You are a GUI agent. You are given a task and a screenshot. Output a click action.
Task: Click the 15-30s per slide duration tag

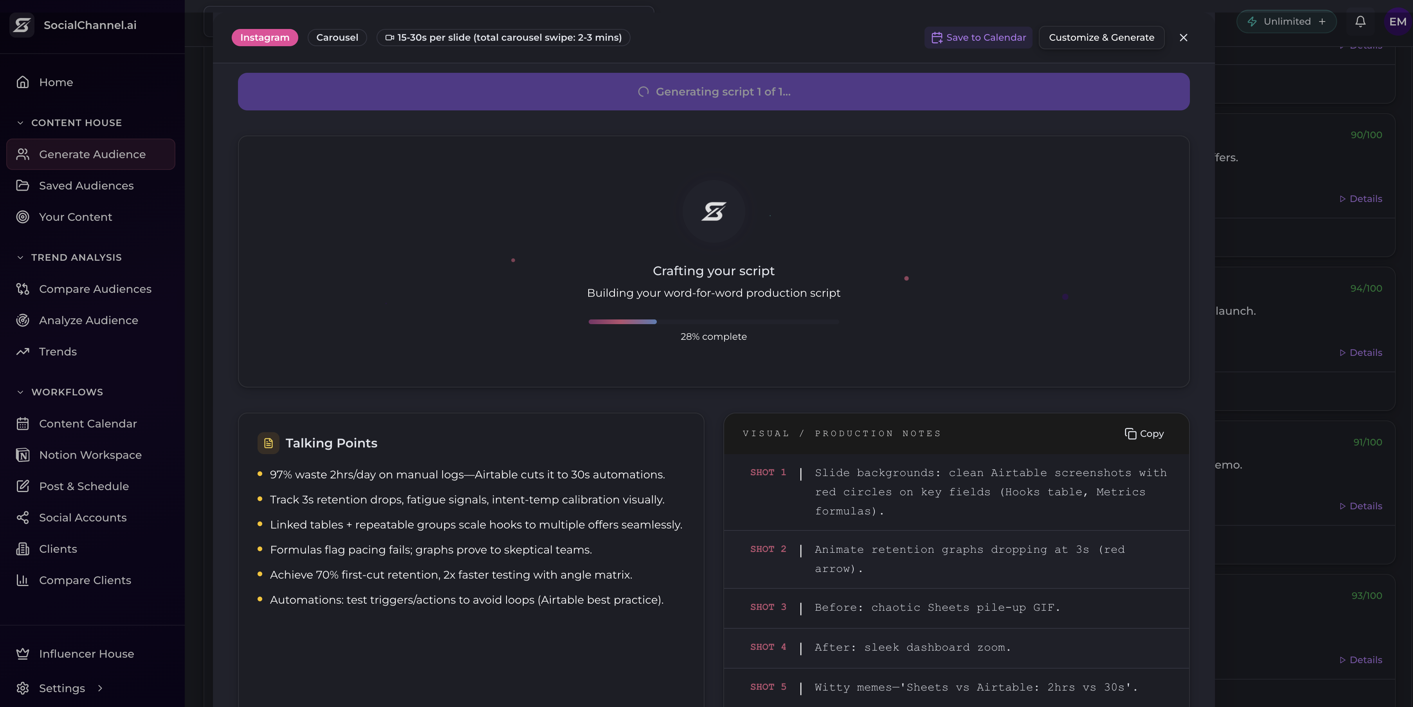click(x=503, y=37)
